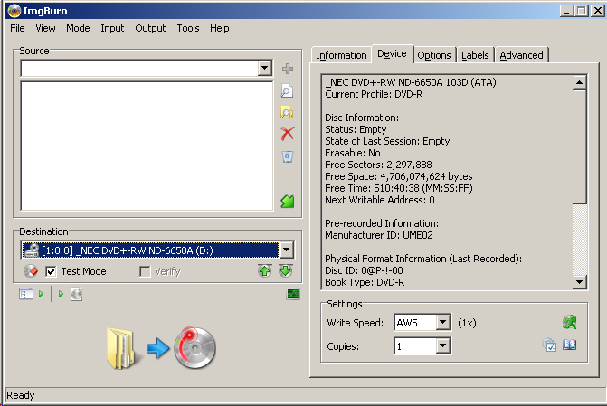Screen dimensions: 607x406
Task: Click the first green play arrow
Action: [x=42, y=294]
